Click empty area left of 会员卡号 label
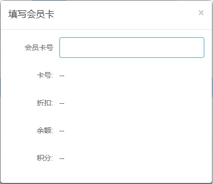Screen dimensions: 213x184 13,48
